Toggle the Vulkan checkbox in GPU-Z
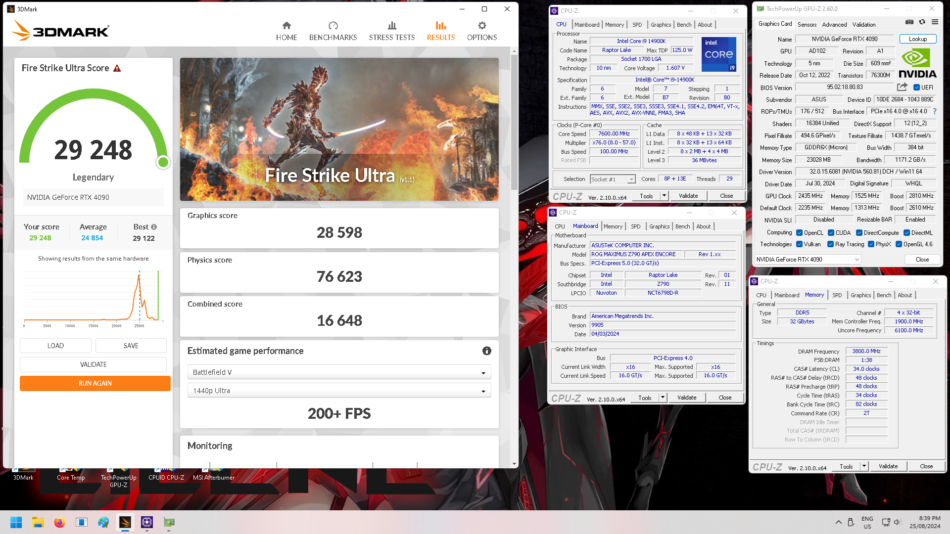950x534 pixels. [x=799, y=244]
